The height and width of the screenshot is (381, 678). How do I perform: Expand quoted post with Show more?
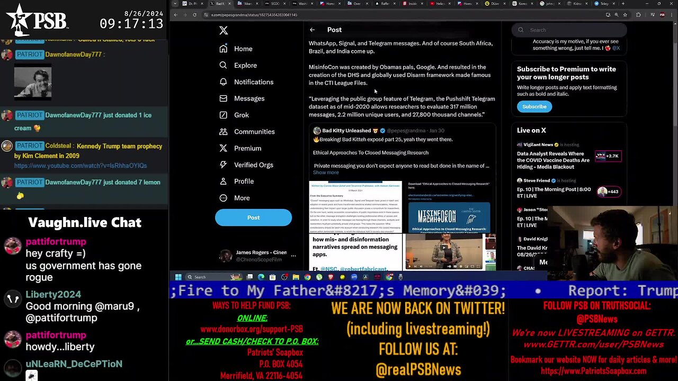[326, 173]
